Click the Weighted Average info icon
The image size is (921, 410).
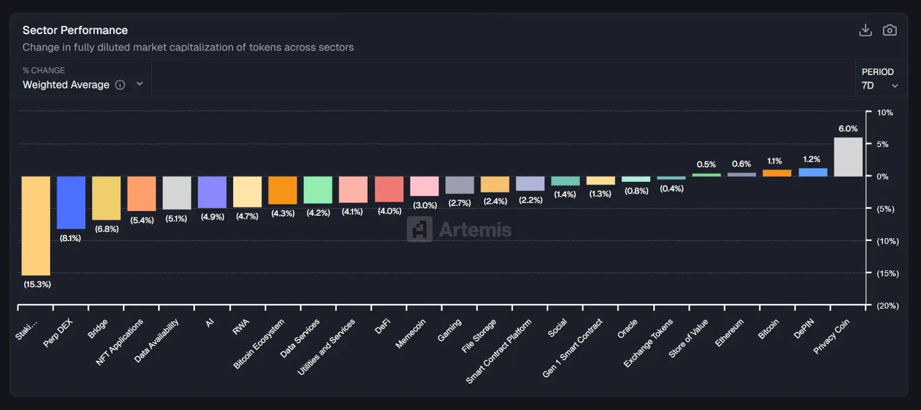pyautogui.click(x=120, y=84)
